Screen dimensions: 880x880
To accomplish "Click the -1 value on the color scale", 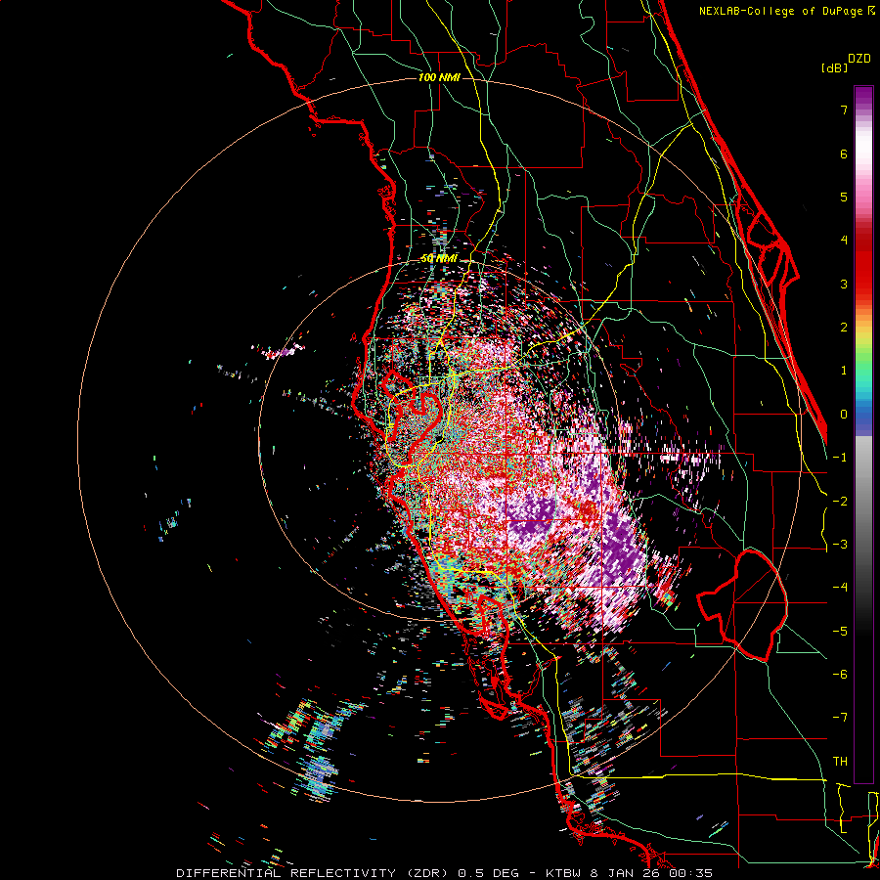I will 840,458.
